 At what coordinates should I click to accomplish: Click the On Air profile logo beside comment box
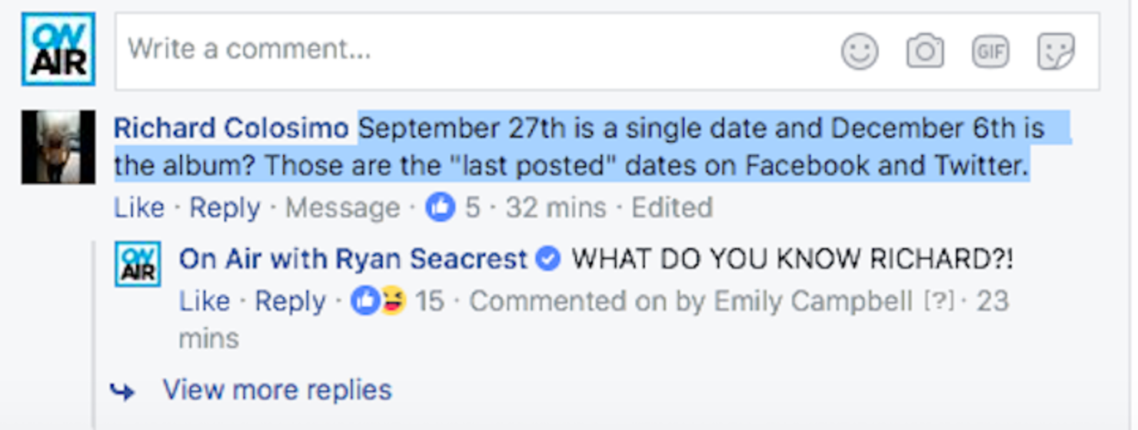58,49
